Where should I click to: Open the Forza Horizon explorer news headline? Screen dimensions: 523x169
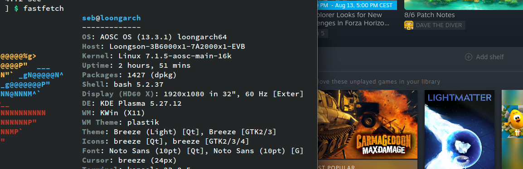point(353,19)
